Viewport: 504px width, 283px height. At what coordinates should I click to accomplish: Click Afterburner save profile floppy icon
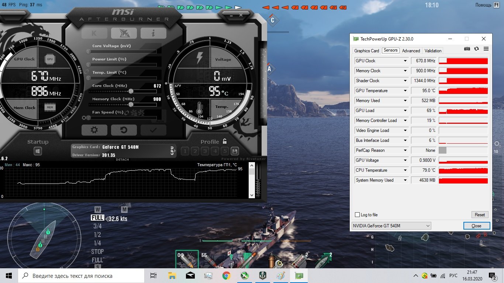click(x=235, y=151)
